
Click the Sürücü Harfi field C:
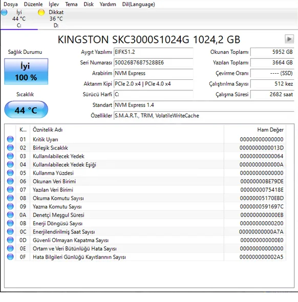pyautogui.click(x=154, y=94)
